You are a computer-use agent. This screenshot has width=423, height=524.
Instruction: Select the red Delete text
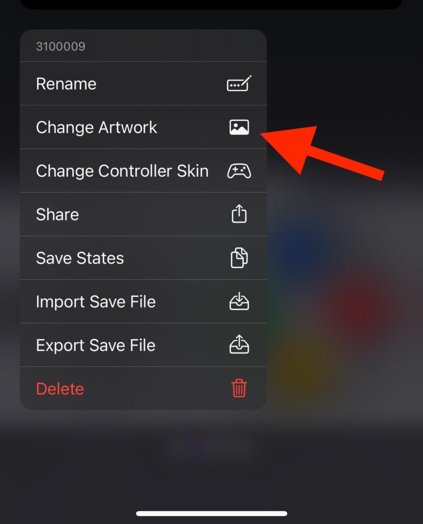tap(60, 389)
